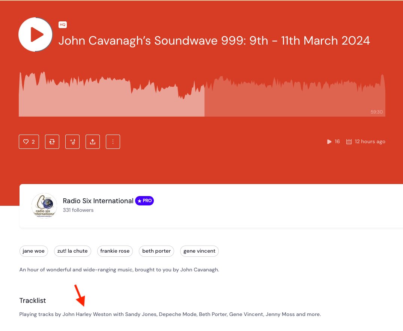Image resolution: width=403 pixels, height=331 pixels.
Task: Click the 59:30 duration label
Action: point(376,112)
